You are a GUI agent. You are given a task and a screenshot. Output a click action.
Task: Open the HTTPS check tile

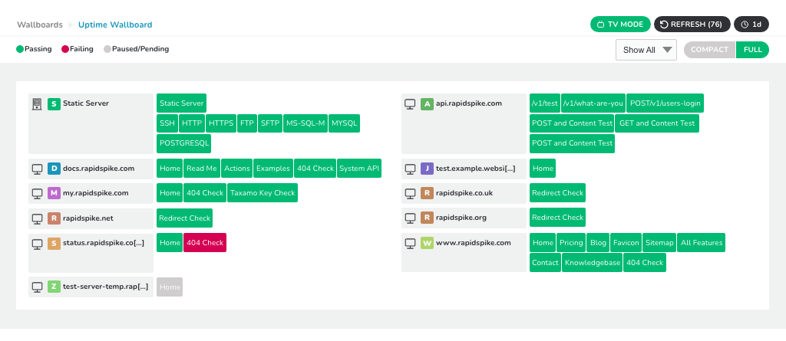[222, 123]
